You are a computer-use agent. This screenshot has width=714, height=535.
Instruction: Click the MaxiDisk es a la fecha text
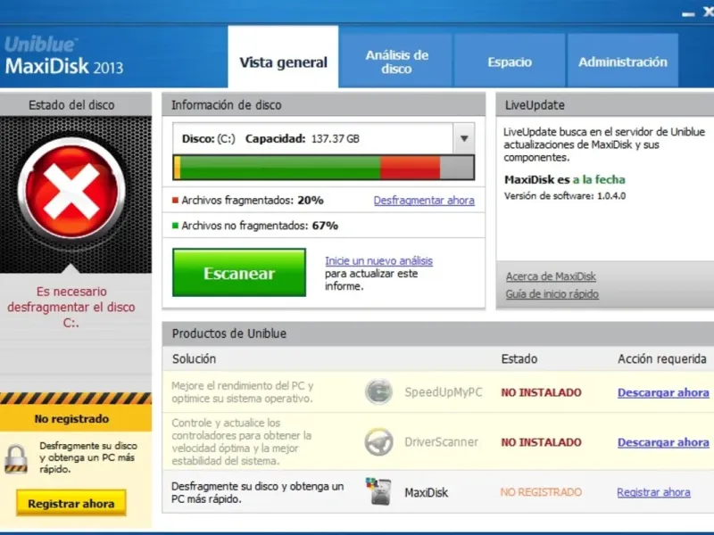(565, 179)
